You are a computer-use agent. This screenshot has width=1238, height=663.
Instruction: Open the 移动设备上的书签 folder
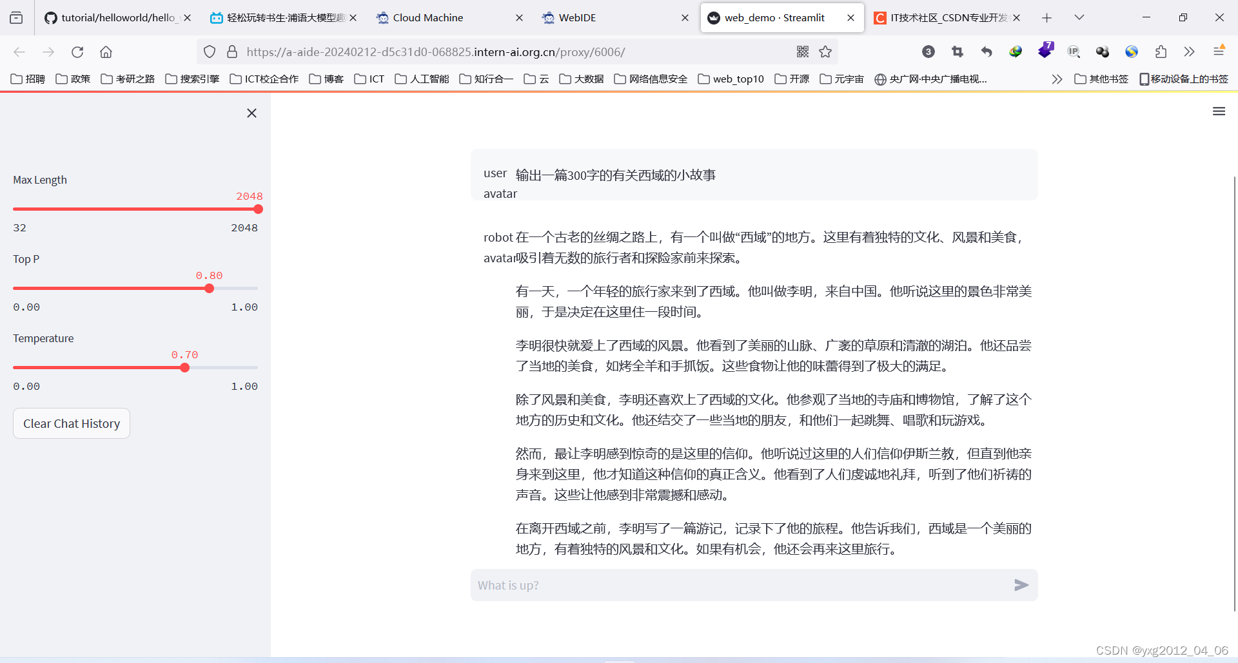(1184, 79)
